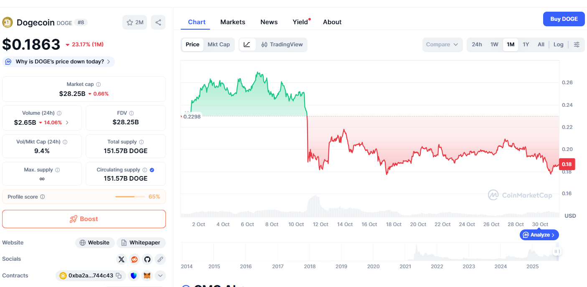The width and height of the screenshot is (587, 287).
Task: Expand more contracts chevron
Action: pos(160,276)
